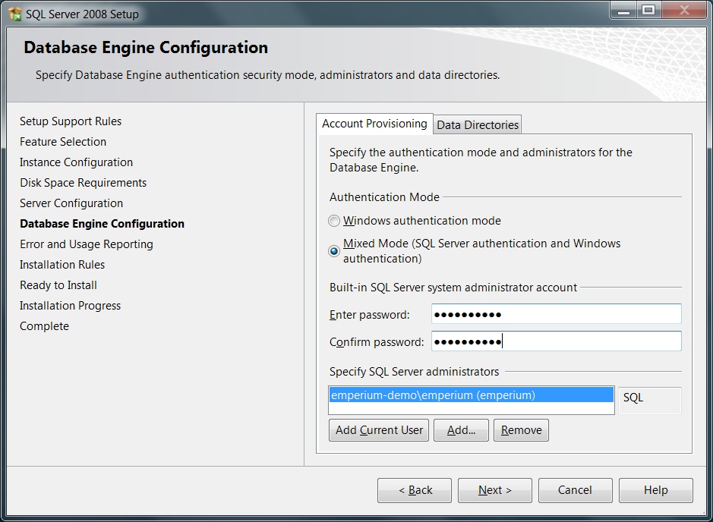Cancel the SQL Server setup
The image size is (713, 522).
coord(575,490)
